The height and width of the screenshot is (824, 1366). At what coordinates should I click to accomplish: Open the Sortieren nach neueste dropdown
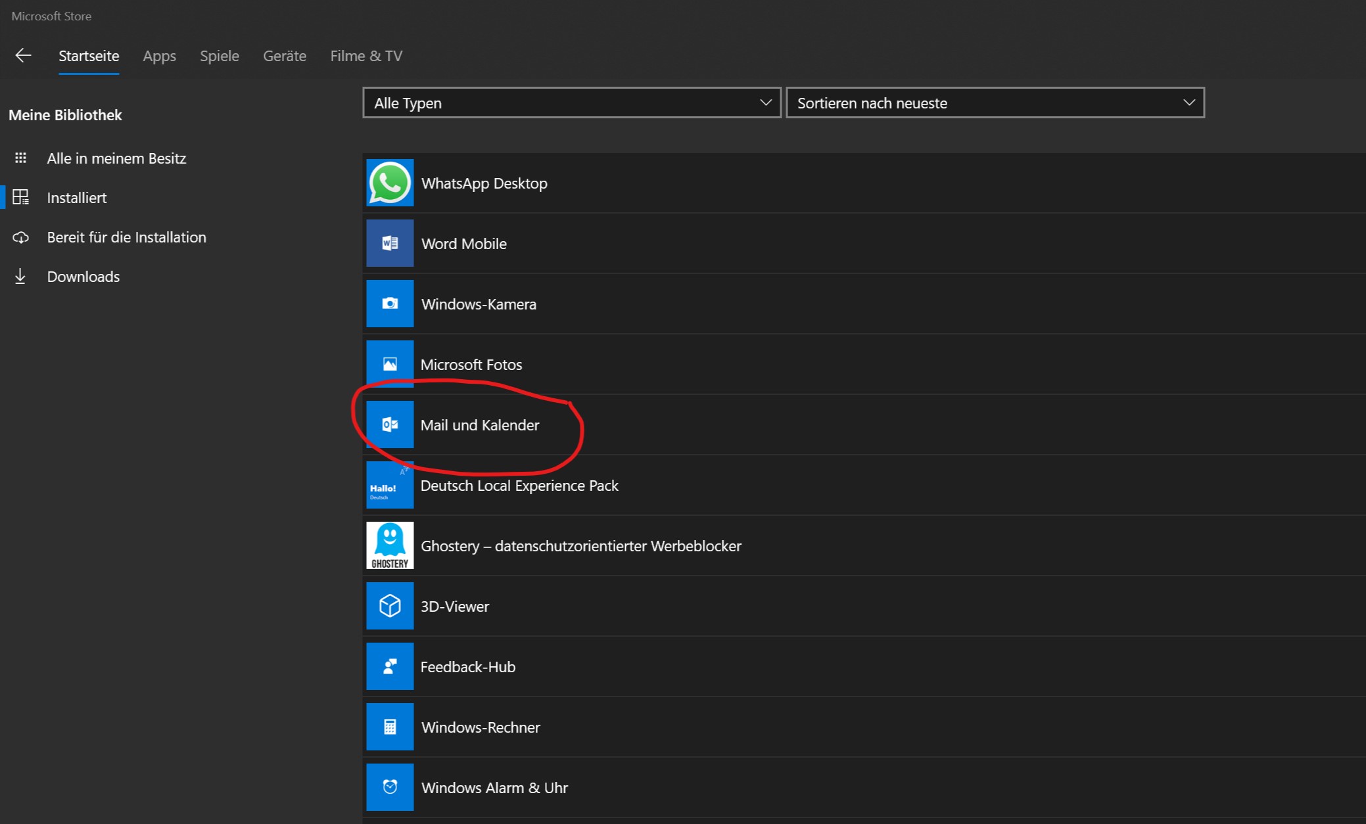coord(995,103)
